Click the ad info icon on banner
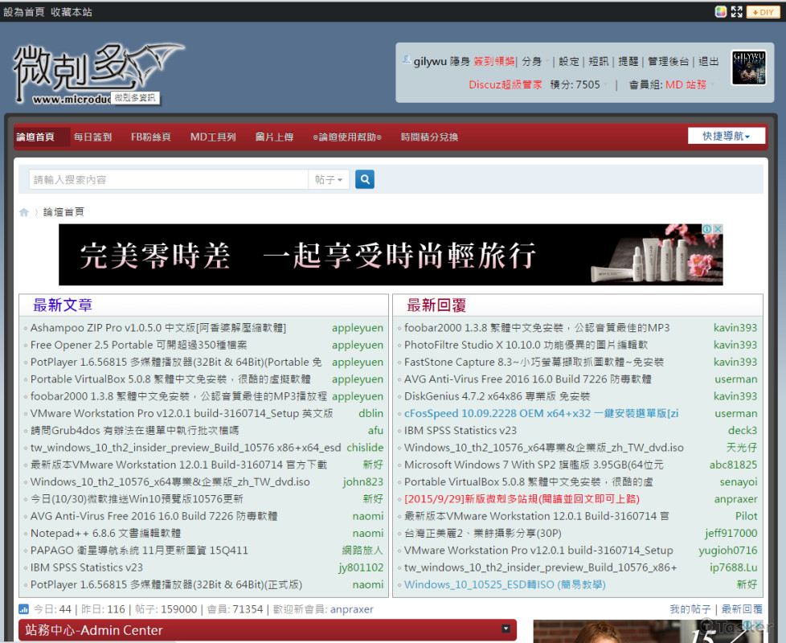The height and width of the screenshot is (643, 786). (x=707, y=230)
